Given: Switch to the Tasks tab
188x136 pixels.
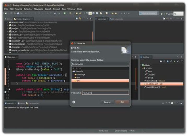Looking at the screenshot, I should click(21, 103).
